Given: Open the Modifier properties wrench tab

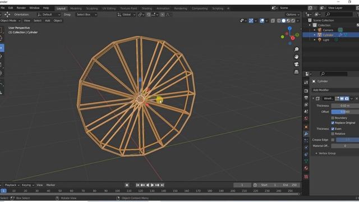Looking at the screenshot, I should pyautogui.click(x=306, y=134).
